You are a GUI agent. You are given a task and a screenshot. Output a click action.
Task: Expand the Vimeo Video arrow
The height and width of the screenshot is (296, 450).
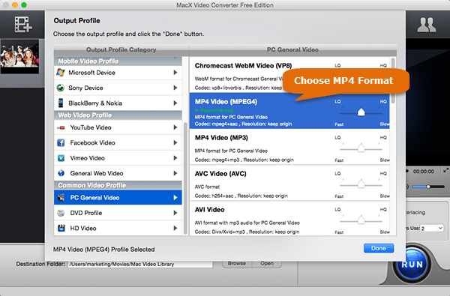[175, 158]
